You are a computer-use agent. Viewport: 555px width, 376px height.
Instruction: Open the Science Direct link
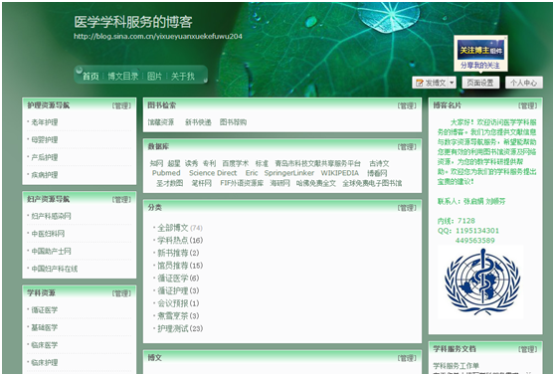[x=213, y=173]
